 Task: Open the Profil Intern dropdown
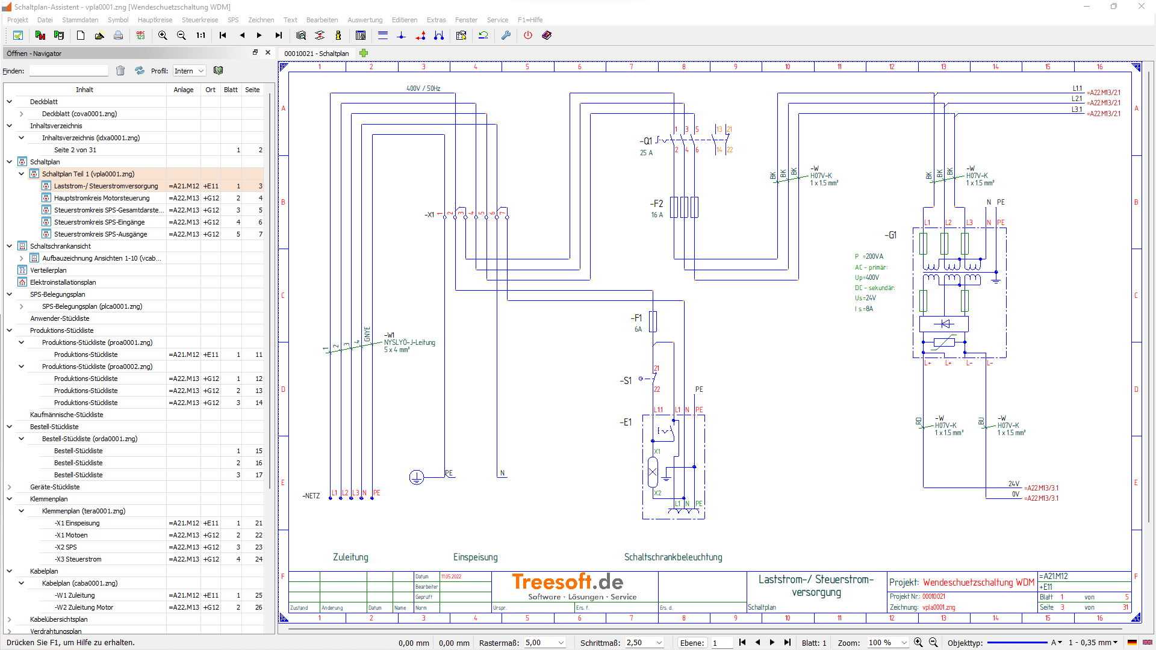click(x=190, y=71)
